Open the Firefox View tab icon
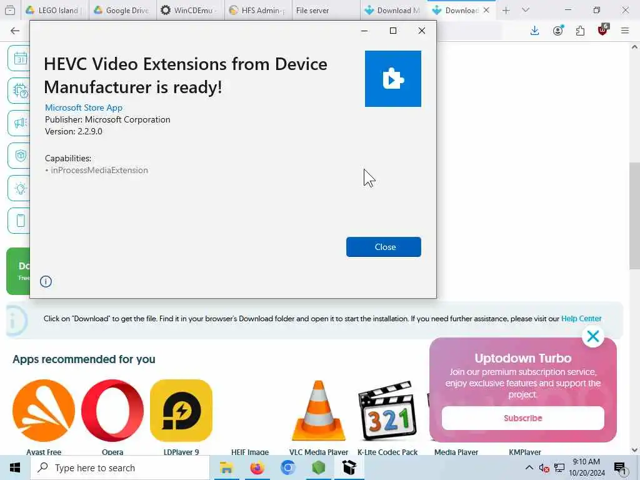Image resolution: width=640 pixels, height=480 pixels. click(10, 10)
